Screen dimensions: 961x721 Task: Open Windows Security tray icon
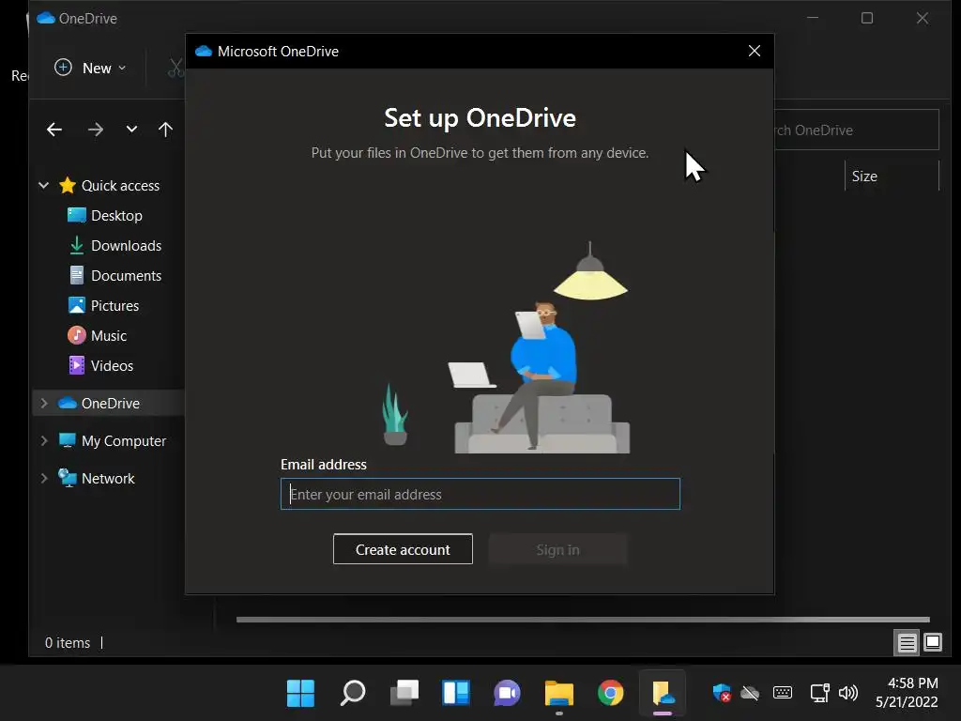tap(722, 694)
